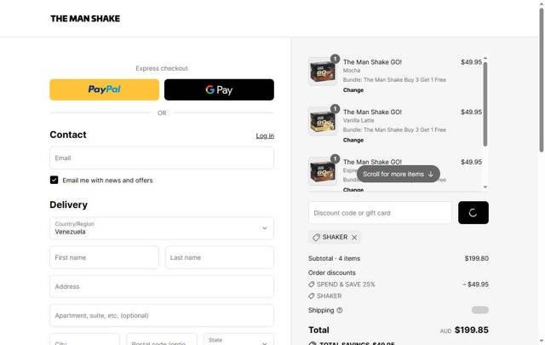Uncheck Email me with news and offers
Screen dimensions: 545x345
tap(54, 180)
